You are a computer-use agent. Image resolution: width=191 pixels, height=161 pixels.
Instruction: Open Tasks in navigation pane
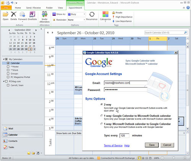22,147
